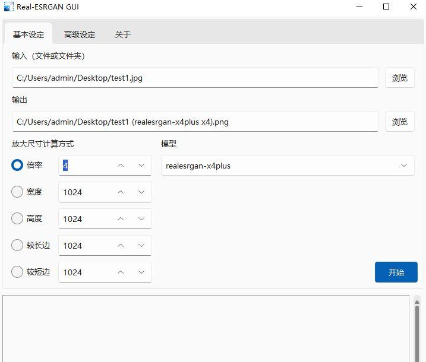Click the log area scrollbar up arrow
Image resolution: width=426 pixels, height=362 pixels.
coord(417,301)
